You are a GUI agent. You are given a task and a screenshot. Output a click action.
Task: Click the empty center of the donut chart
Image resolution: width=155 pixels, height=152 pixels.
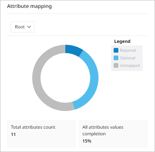65,78
